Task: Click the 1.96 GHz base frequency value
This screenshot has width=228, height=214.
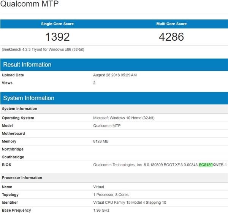Action: click(101, 210)
